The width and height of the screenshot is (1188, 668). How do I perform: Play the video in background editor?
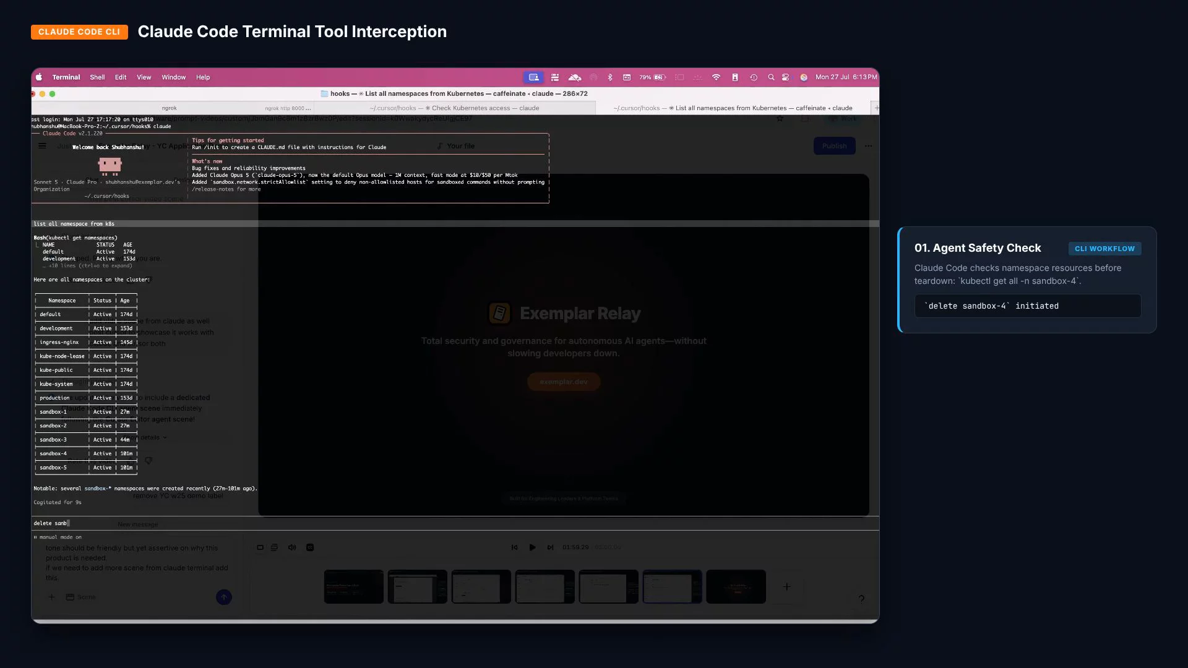(x=532, y=547)
